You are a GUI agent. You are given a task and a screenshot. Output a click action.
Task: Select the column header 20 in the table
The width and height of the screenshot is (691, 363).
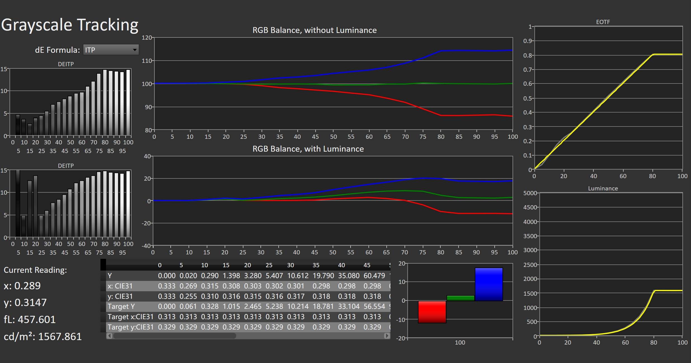coord(247,265)
